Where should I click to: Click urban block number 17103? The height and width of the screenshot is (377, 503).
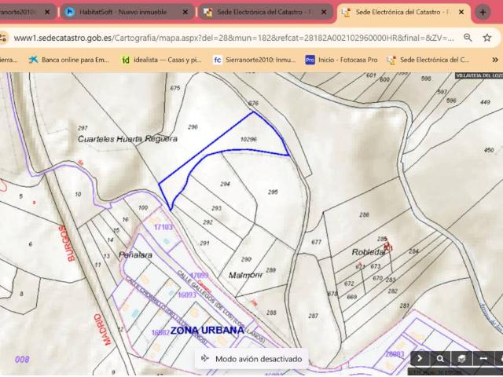click(163, 227)
